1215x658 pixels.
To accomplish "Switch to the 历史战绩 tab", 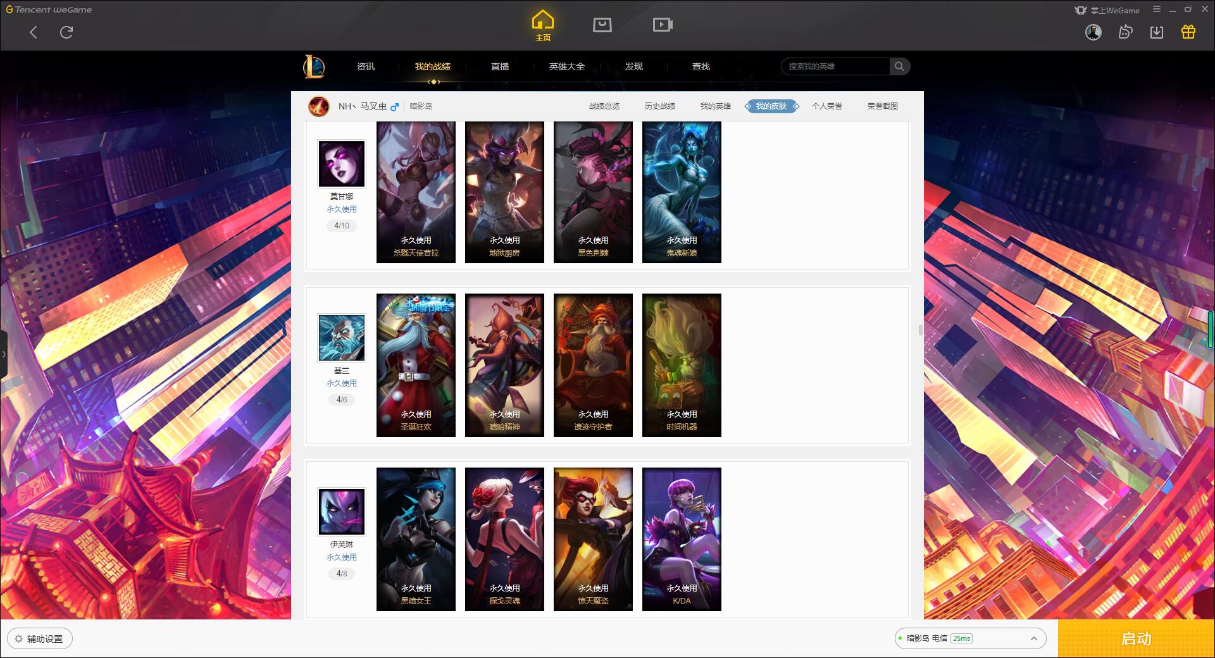I will coord(659,106).
